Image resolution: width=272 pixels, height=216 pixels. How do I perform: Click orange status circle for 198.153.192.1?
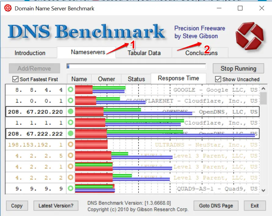coord(71,144)
